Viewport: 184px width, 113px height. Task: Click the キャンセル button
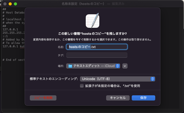tap(118, 98)
